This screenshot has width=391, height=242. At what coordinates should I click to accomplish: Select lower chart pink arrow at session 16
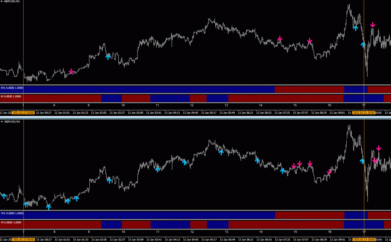tap(330, 172)
